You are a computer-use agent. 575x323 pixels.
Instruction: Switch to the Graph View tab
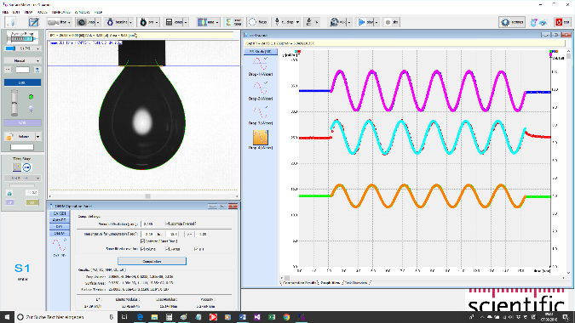(x=330, y=283)
